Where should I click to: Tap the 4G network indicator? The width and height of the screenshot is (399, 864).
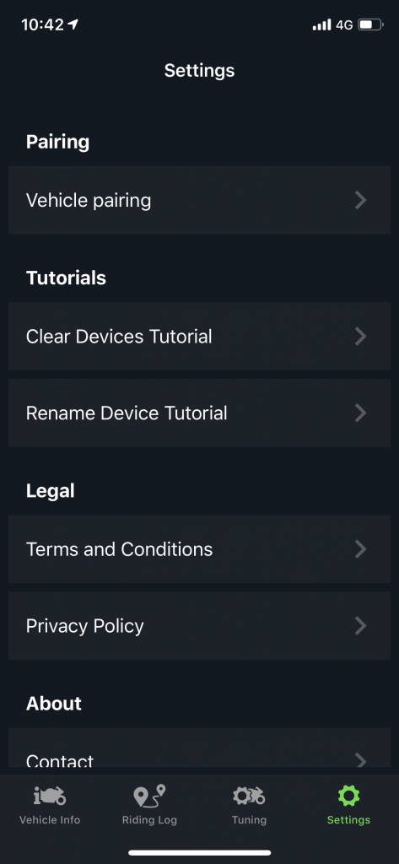(344, 24)
